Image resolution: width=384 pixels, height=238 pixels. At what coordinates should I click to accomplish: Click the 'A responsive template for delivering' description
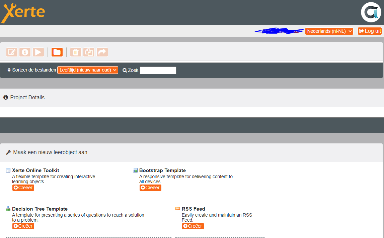point(186,179)
